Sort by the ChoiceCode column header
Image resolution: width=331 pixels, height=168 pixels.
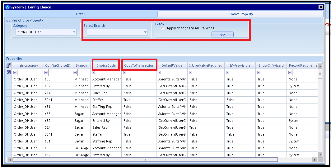click(x=106, y=65)
